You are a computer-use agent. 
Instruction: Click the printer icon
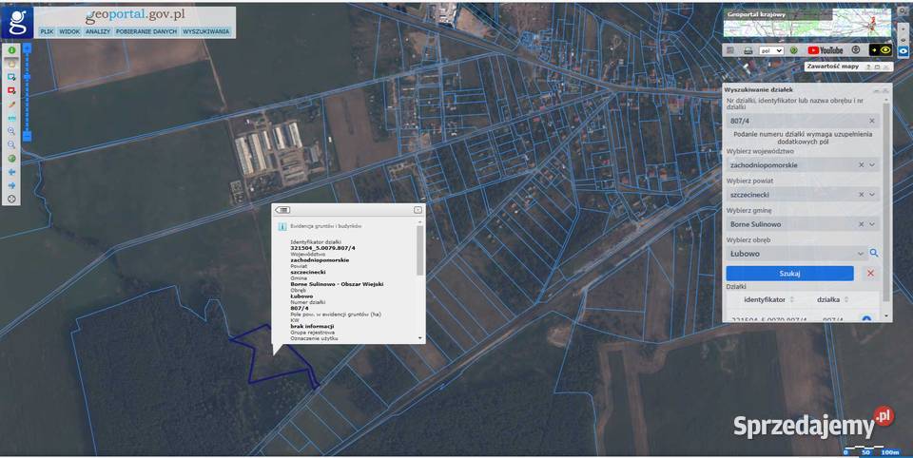pyautogui.click(x=748, y=50)
